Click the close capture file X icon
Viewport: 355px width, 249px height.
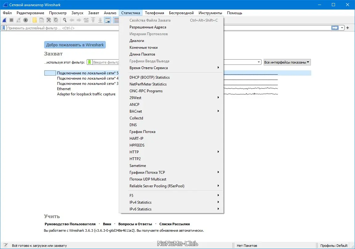coord(49,20)
